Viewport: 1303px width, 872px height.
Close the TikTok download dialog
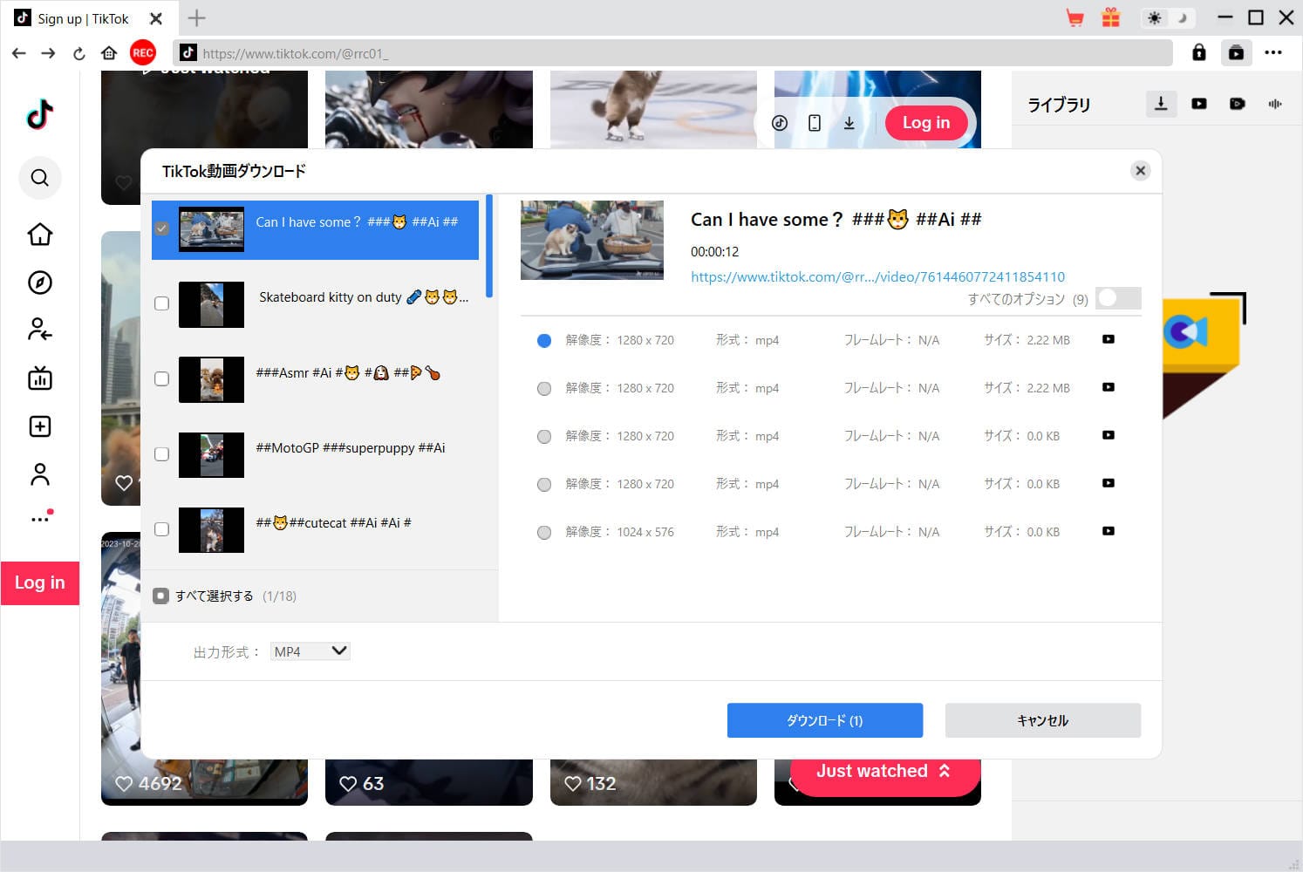1140,171
